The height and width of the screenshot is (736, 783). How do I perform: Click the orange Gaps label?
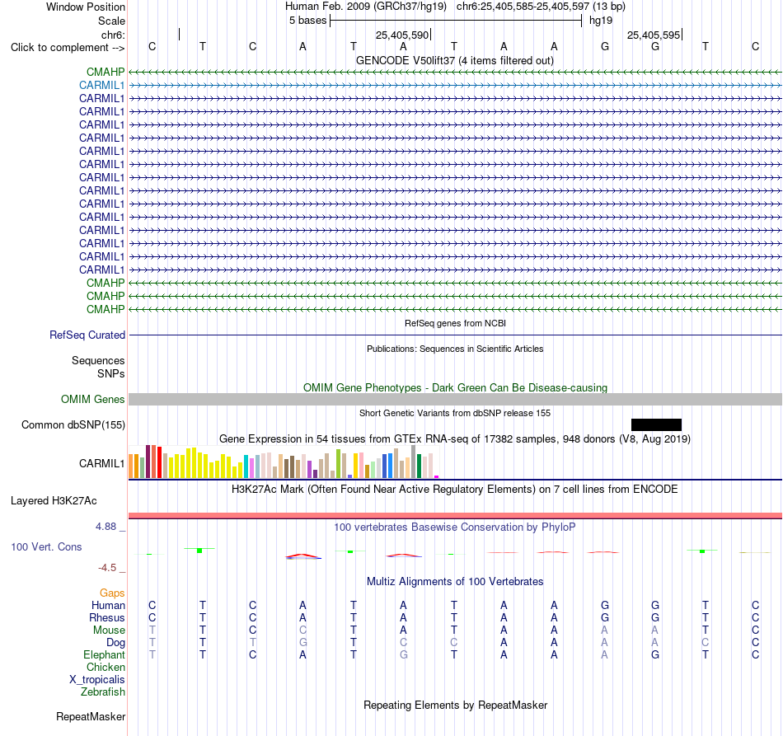(x=112, y=593)
